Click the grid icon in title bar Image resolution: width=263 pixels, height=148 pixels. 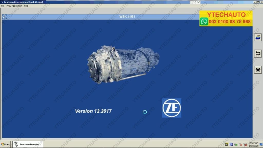click(x=191, y=2)
